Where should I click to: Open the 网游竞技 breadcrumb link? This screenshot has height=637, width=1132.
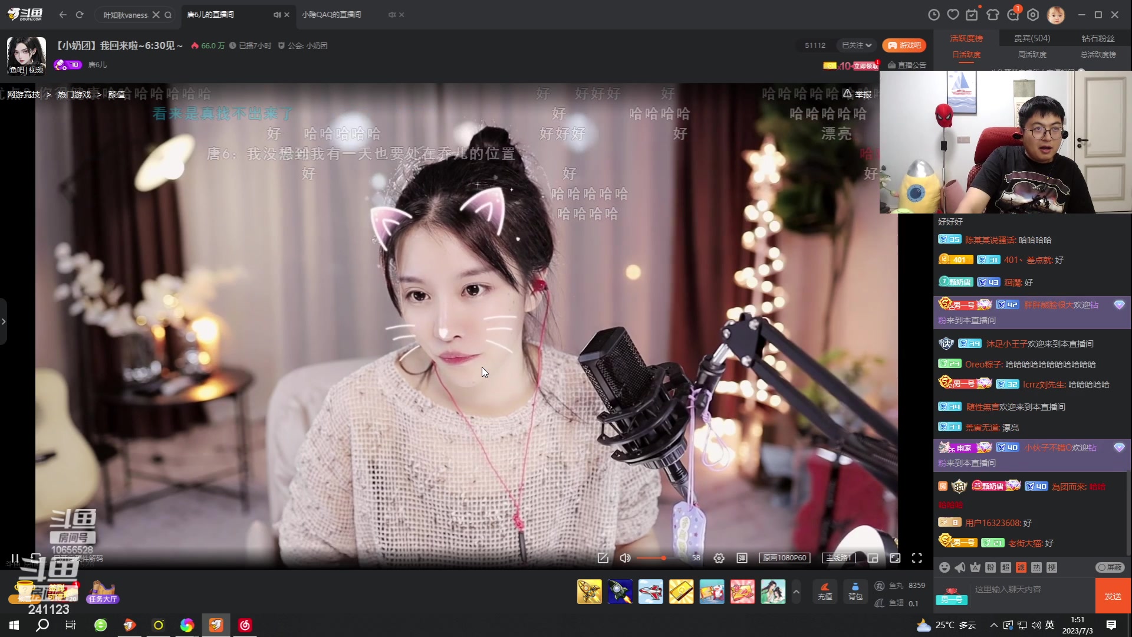click(24, 94)
